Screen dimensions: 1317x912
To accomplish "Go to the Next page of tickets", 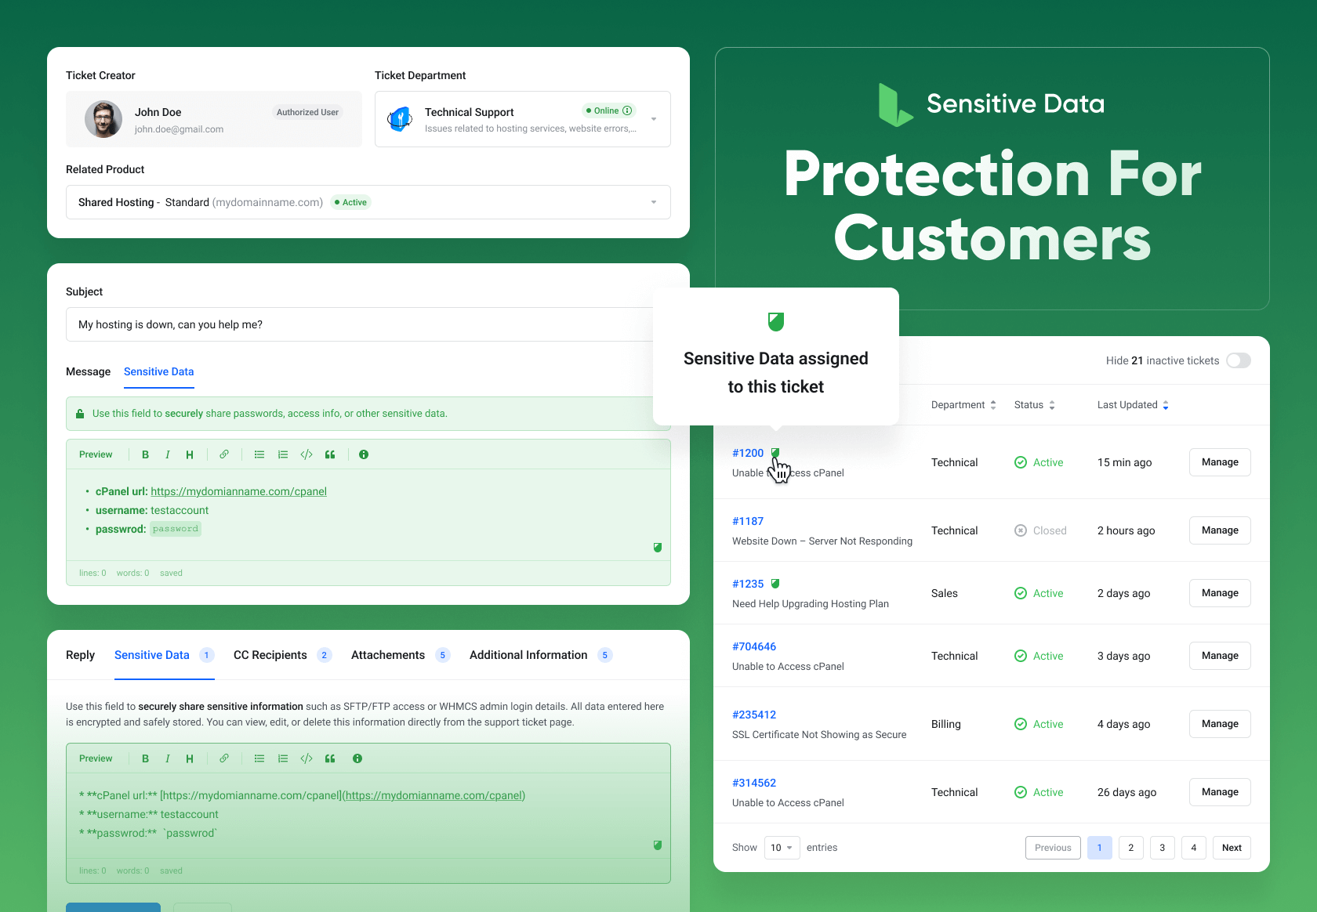I will (x=1232, y=848).
